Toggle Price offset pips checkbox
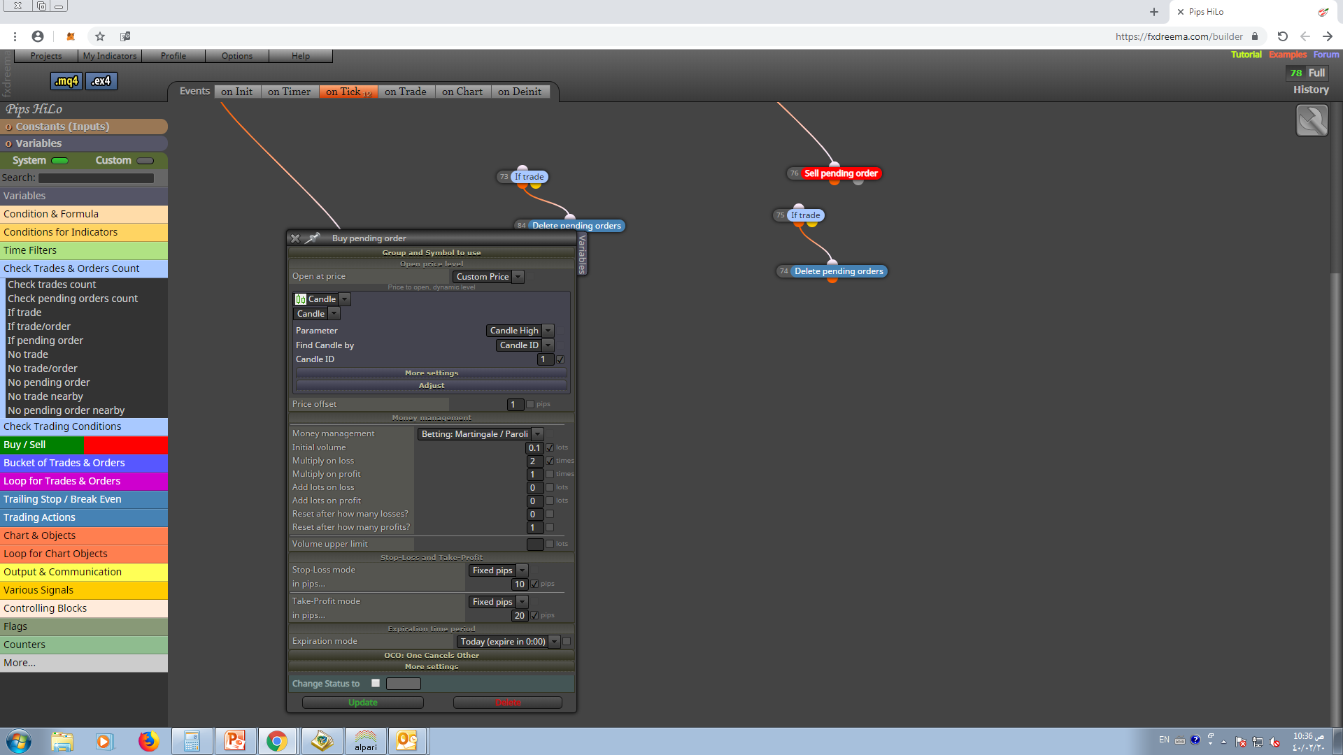The height and width of the screenshot is (755, 1343). [530, 404]
